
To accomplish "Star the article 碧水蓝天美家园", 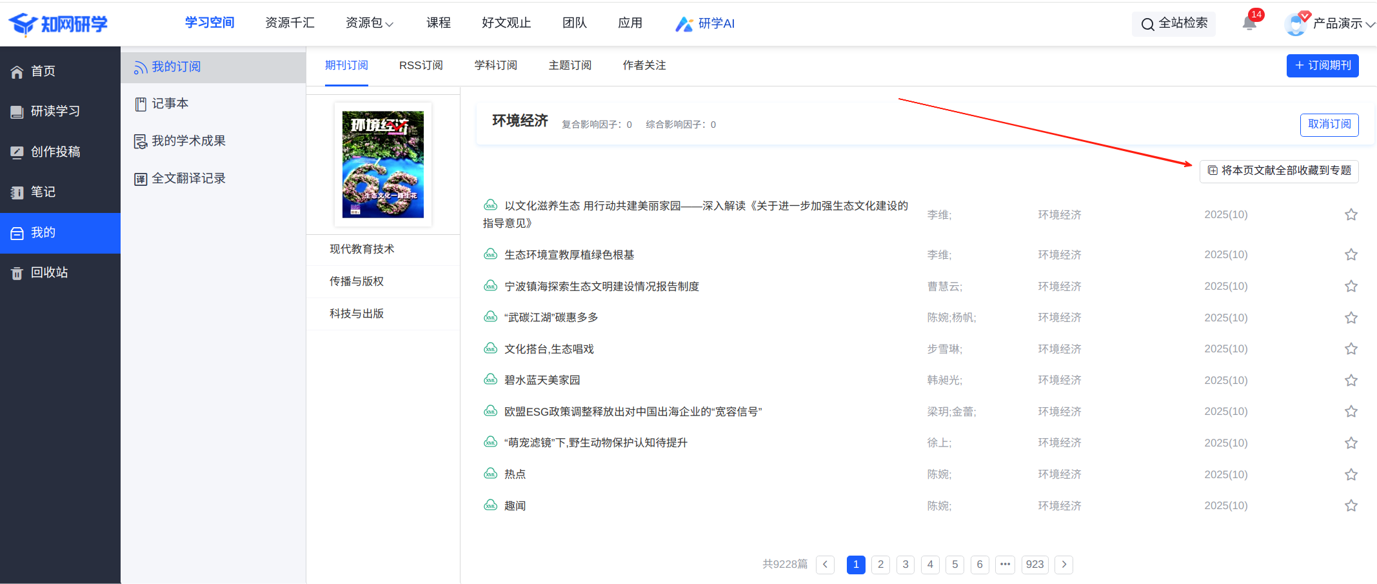I will tap(1351, 380).
